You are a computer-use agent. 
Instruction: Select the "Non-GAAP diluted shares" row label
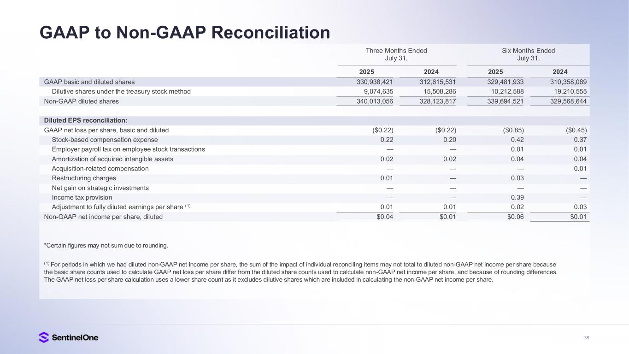(x=81, y=101)
